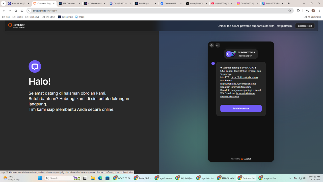Screen dimensions: 323x182
Task: Switch to the Danatoto168 Facebook tab
Action: 171,4
